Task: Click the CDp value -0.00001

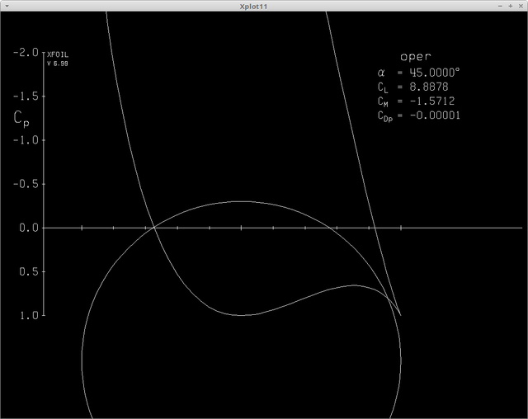Action: (435, 115)
